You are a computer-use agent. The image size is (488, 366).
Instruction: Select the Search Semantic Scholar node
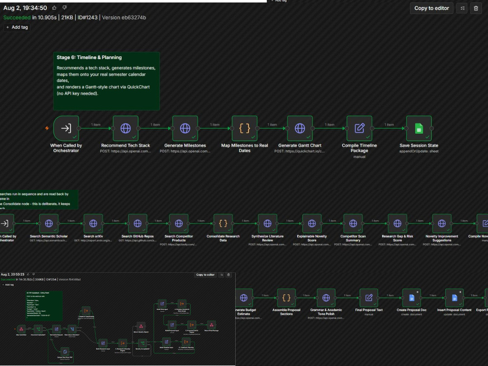tap(49, 224)
